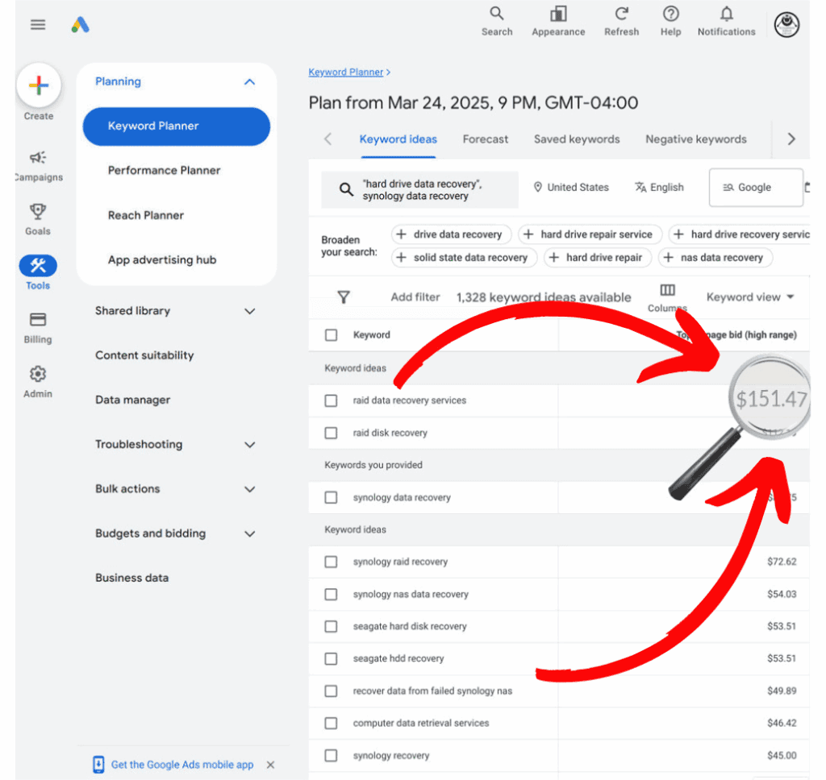This screenshot has width=826, height=780.
Task: Open Goals from the sidebar
Action: (37, 211)
